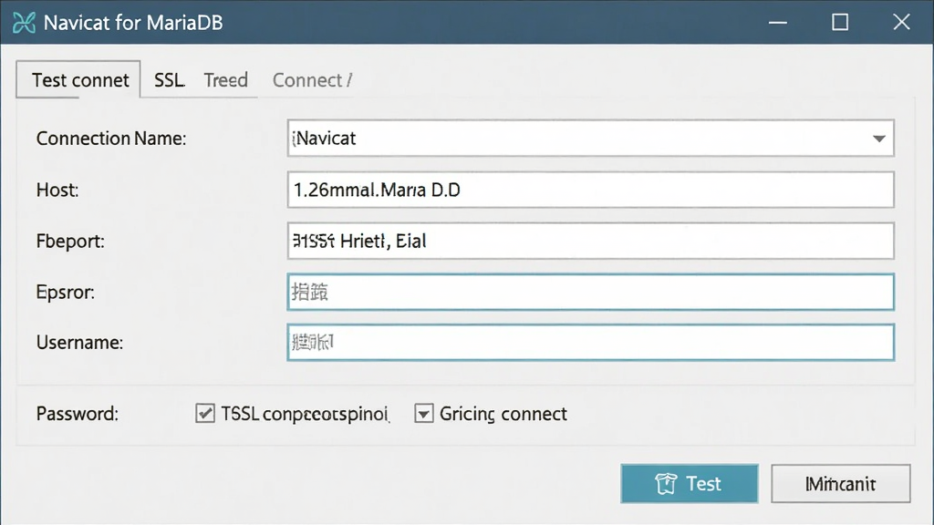Click the Password: label
This screenshot has width=934, height=525.
coord(78,413)
